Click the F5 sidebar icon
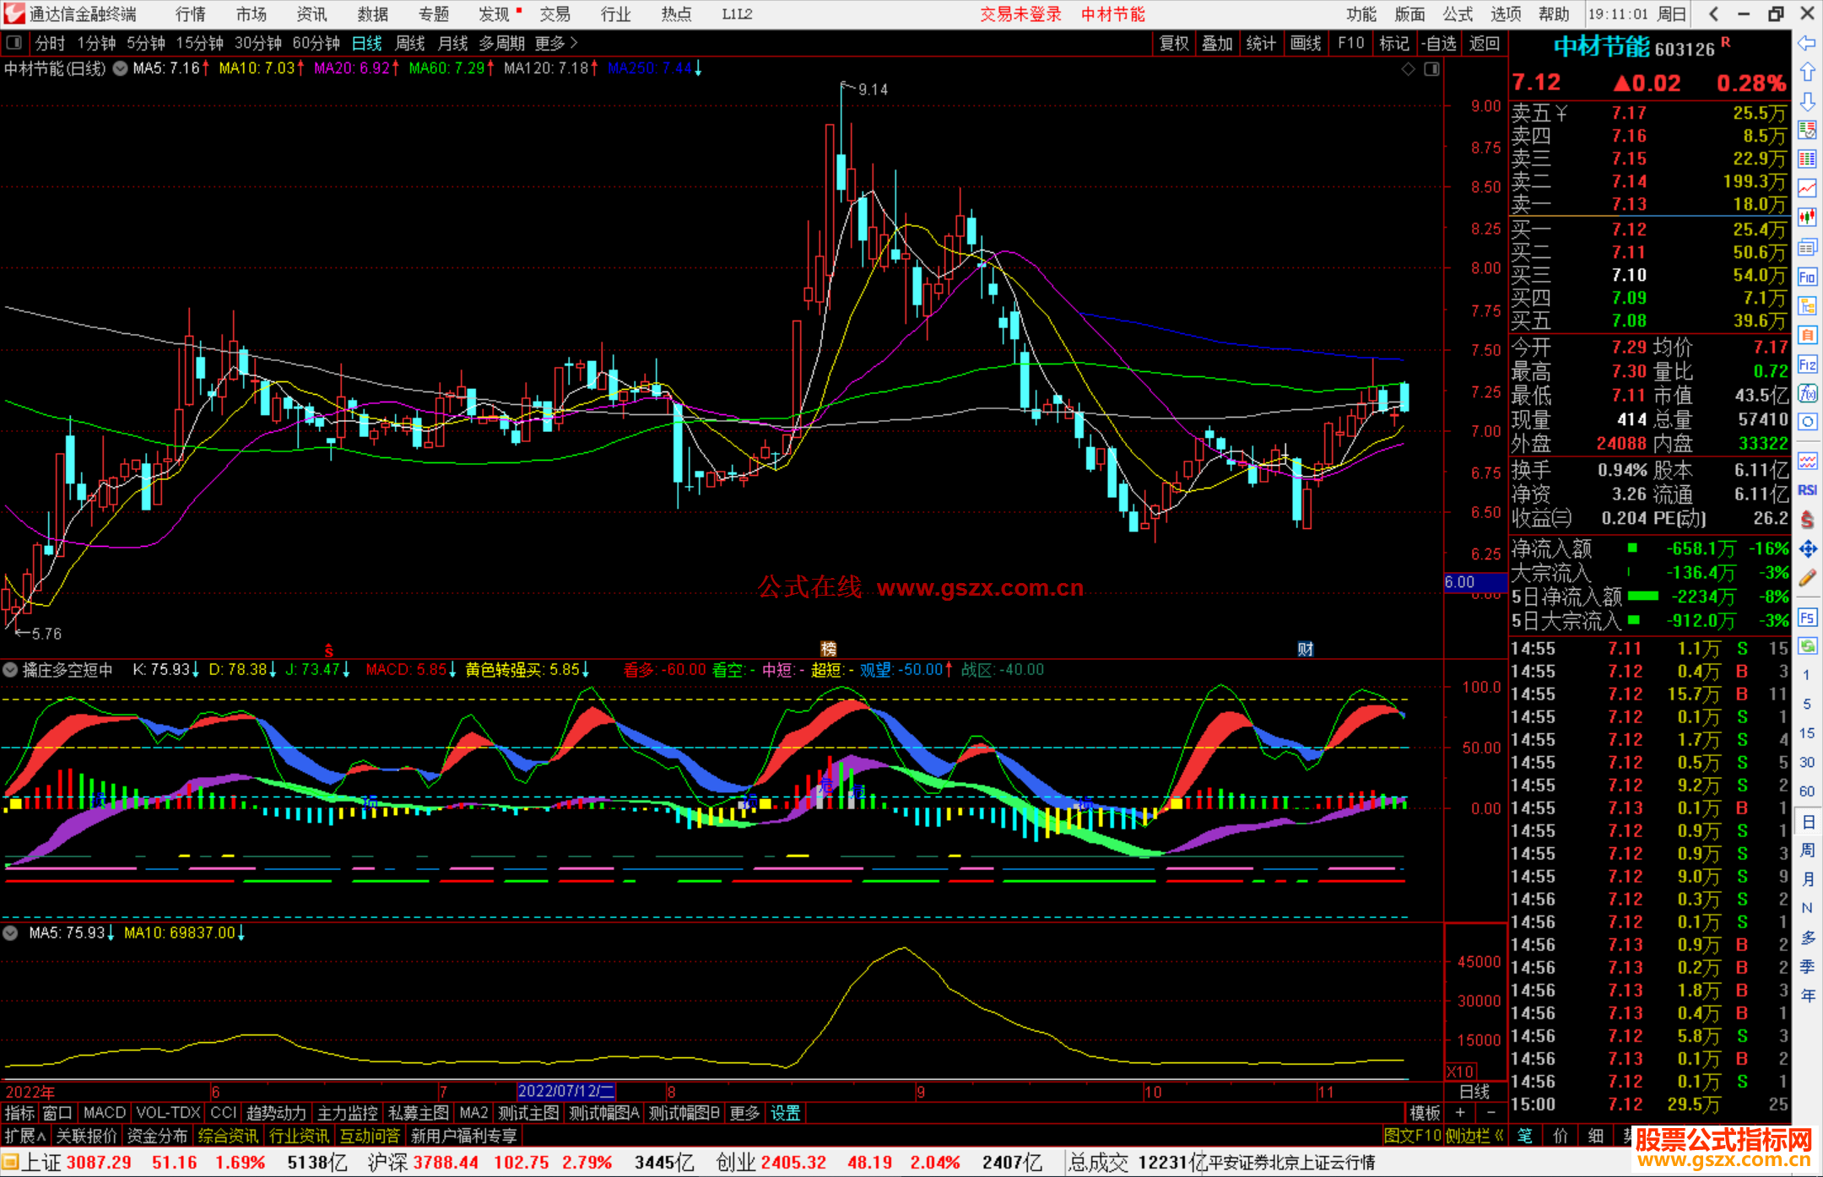 coord(1807,618)
